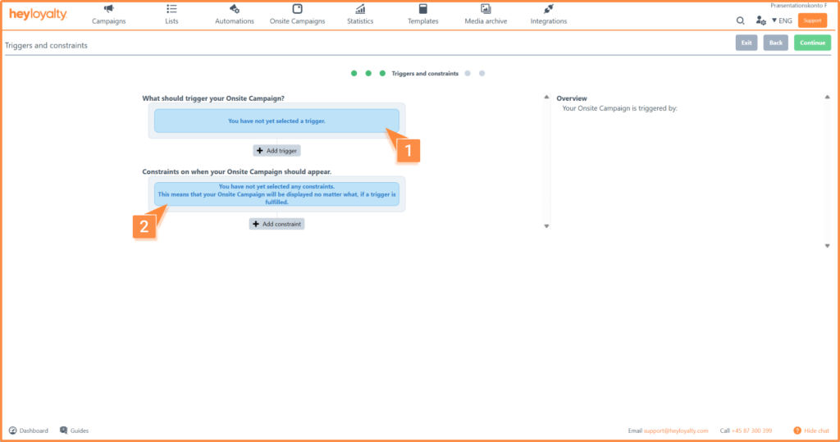
Task: Open user account settings icon
Action: [760, 21]
